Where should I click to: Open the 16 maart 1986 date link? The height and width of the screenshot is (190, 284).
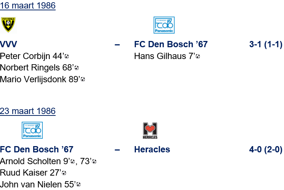[28, 6]
